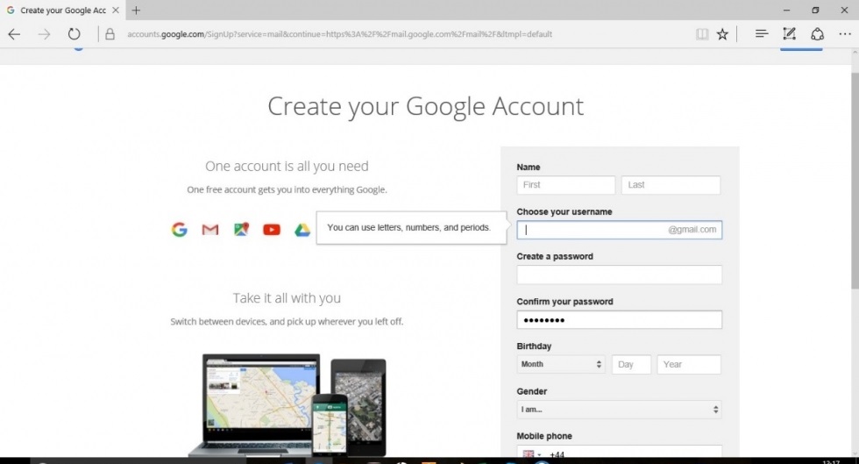Add page to favorites with star icon
The image size is (859, 464).
[x=722, y=34]
